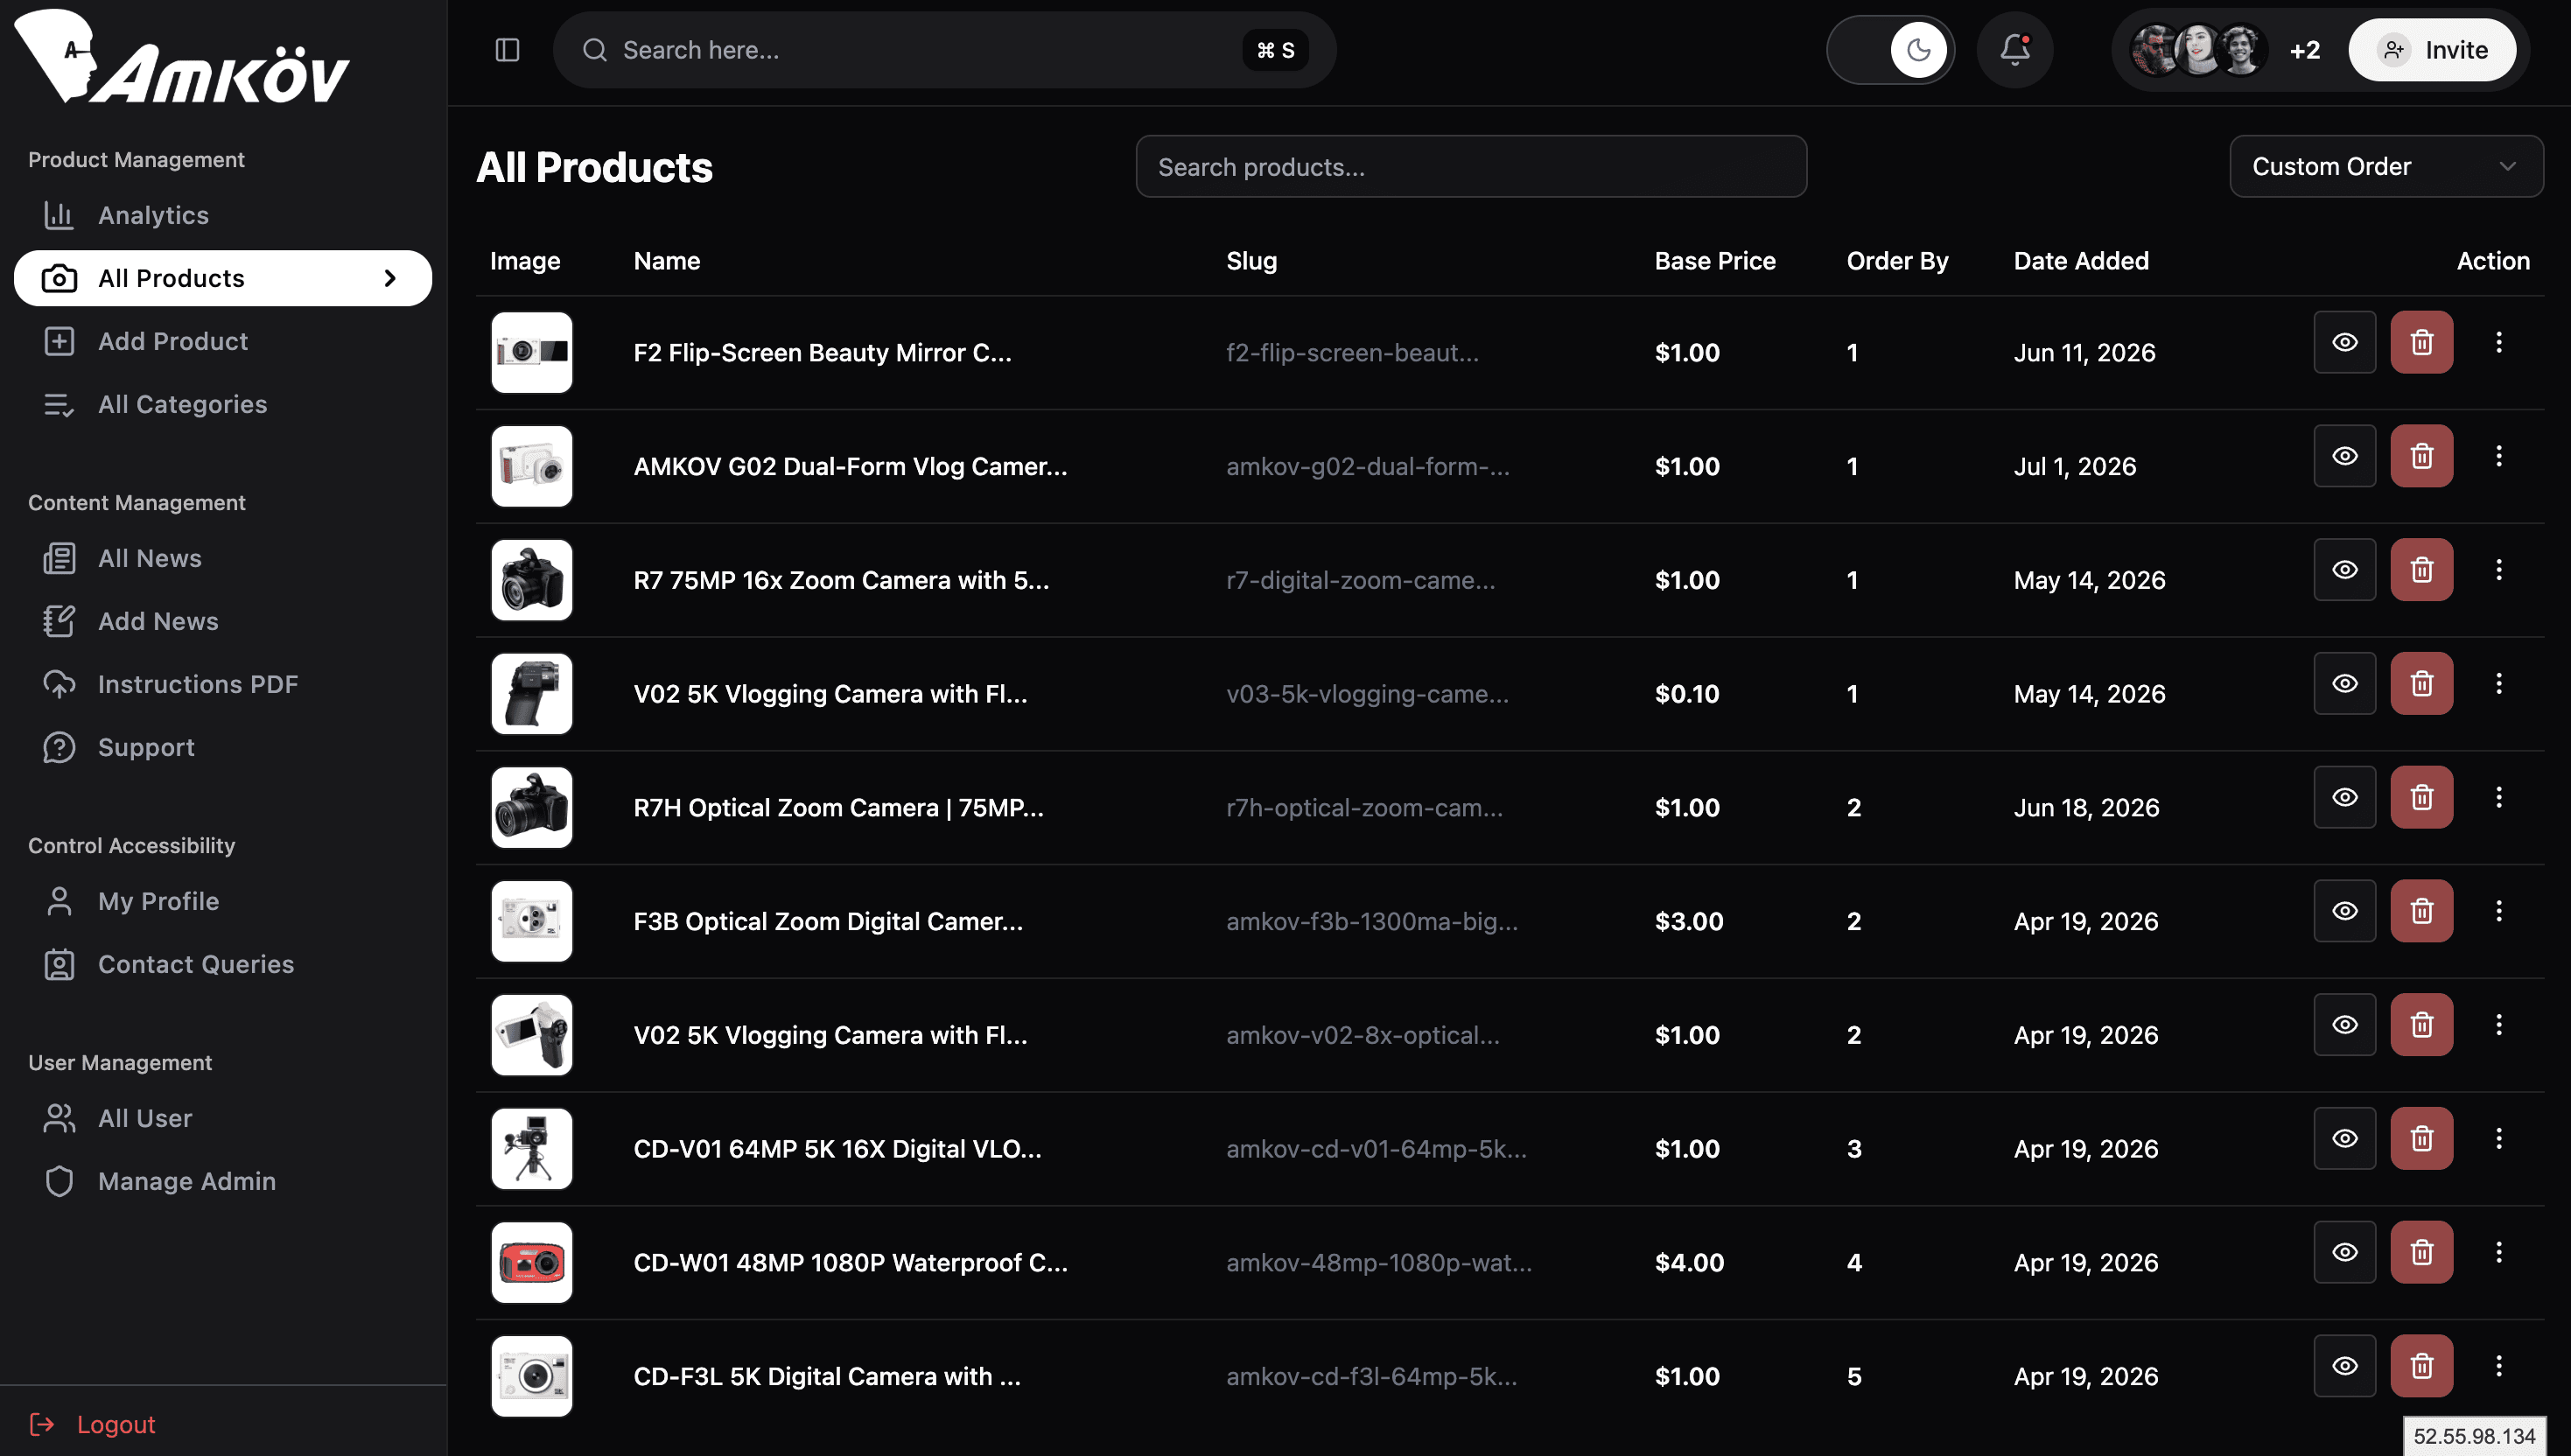Open more options for R7 75MP camera
This screenshot has width=2571, height=1456.
(x=2498, y=570)
